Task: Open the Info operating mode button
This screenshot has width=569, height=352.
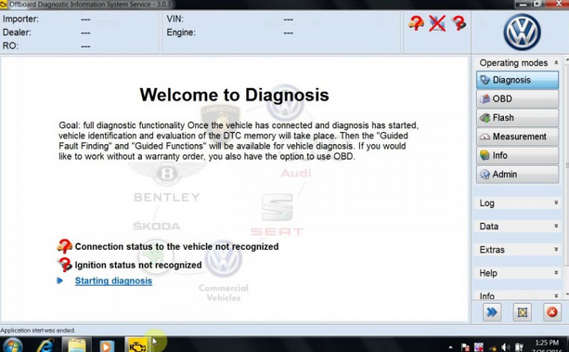Action: pyautogui.click(x=517, y=155)
